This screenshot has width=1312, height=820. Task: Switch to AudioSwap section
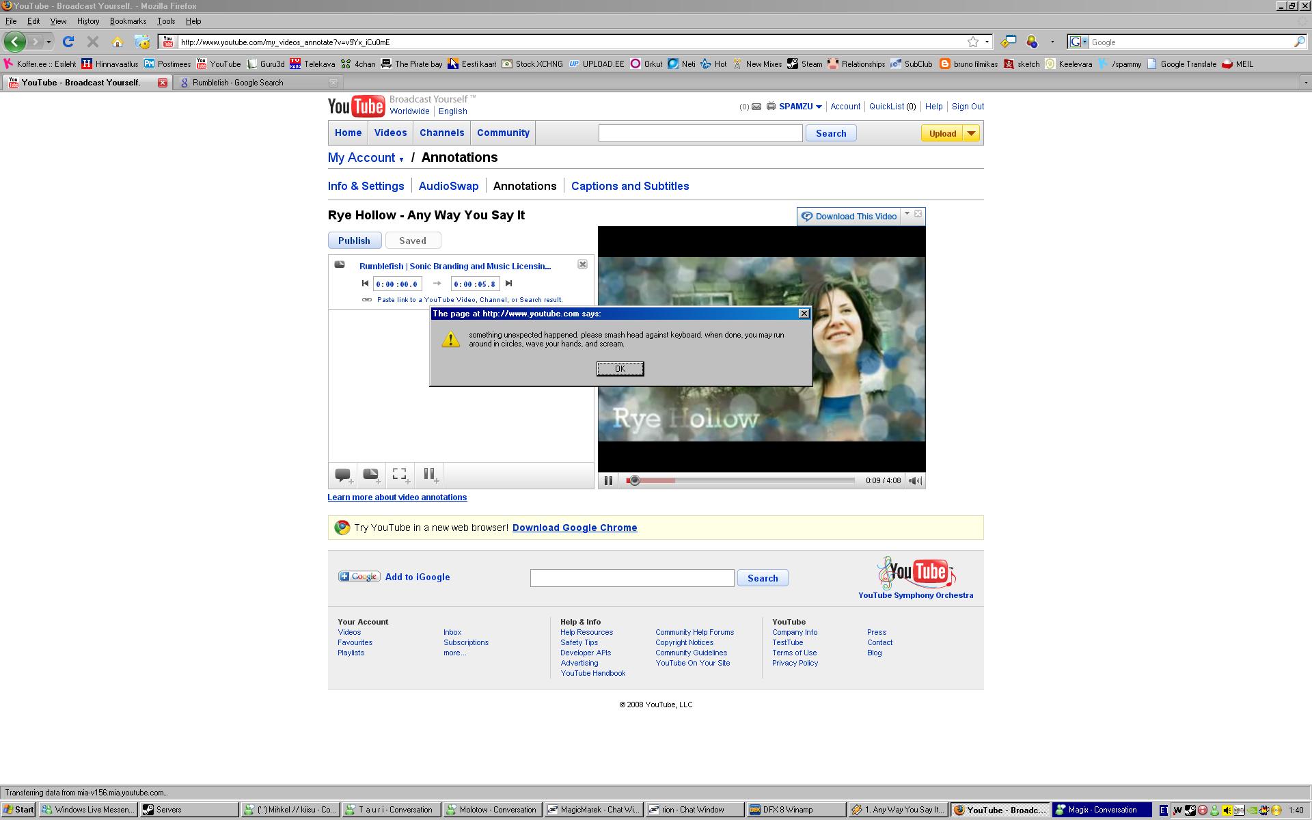point(448,186)
